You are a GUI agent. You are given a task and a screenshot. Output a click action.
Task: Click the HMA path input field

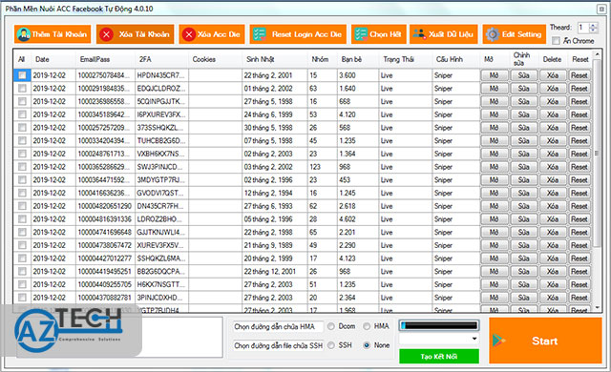click(x=278, y=326)
